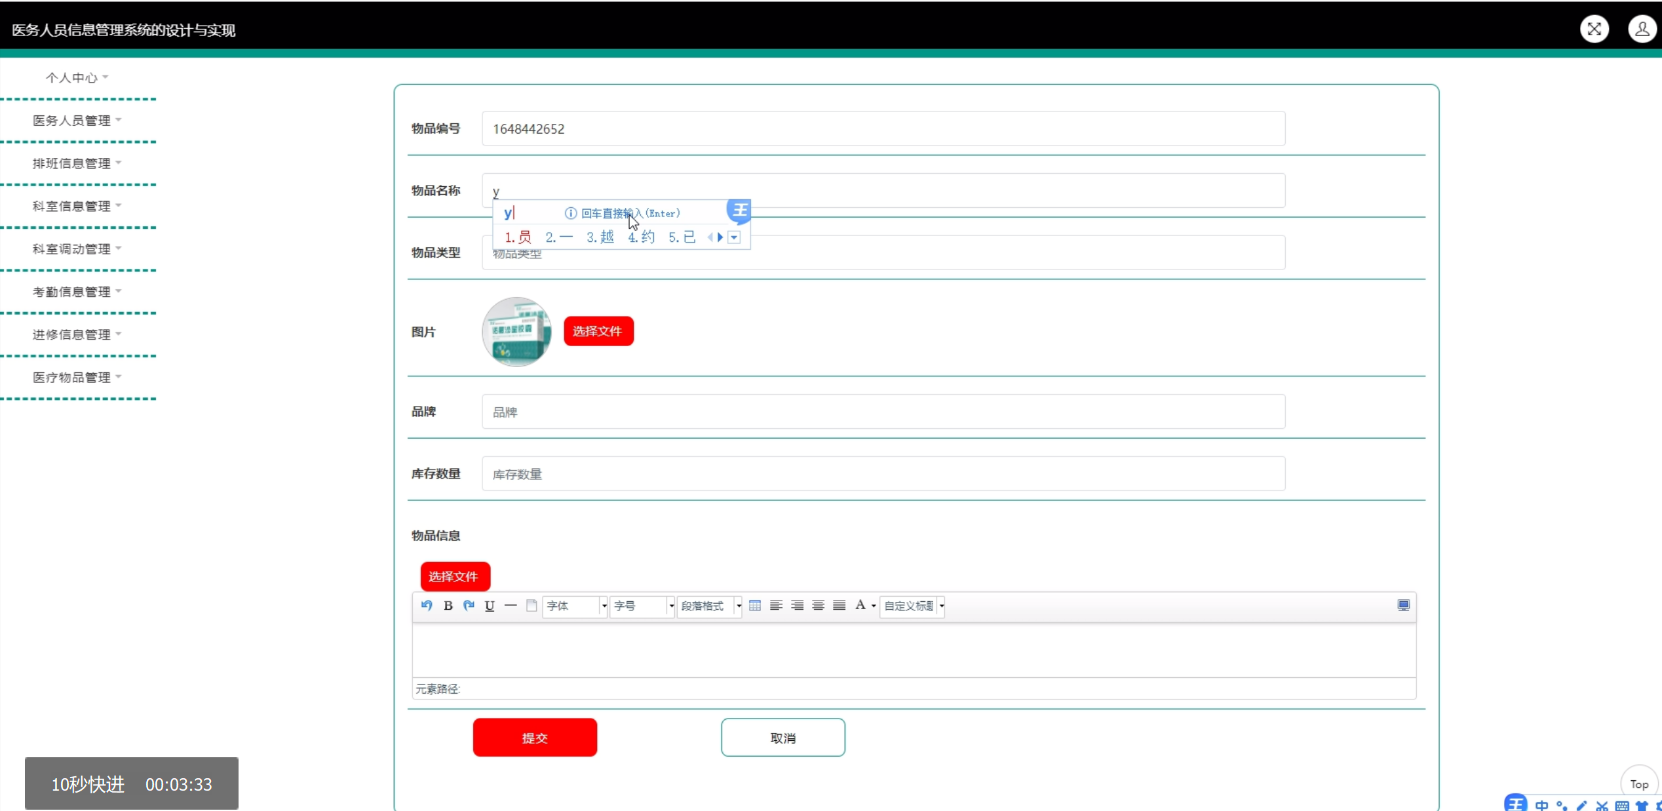Click the user profile icon in header
Image resolution: width=1662 pixels, height=811 pixels.
[x=1642, y=30]
